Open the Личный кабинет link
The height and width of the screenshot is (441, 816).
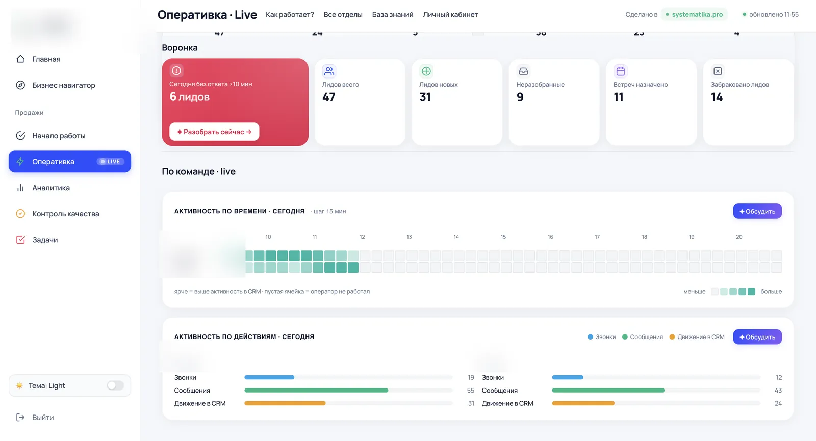[450, 14]
